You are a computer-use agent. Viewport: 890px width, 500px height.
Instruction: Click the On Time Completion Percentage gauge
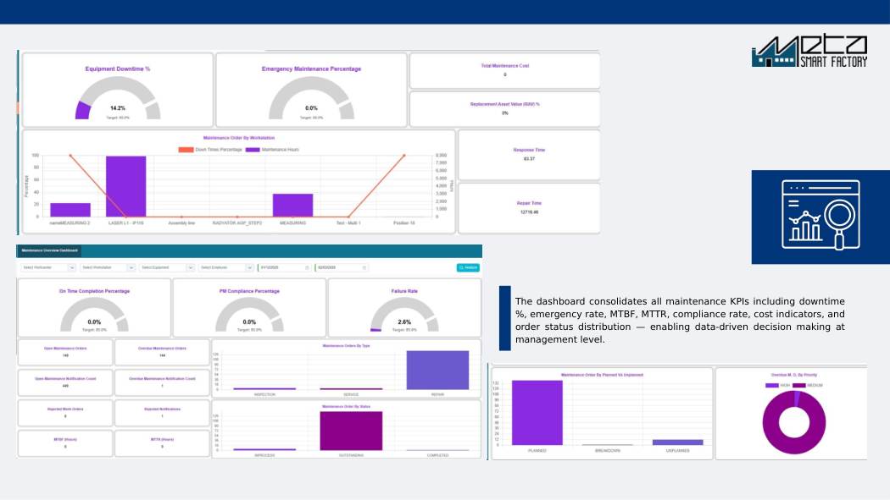pyautogui.click(x=94, y=315)
